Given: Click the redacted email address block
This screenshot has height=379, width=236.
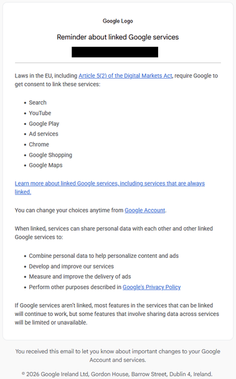Looking at the screenshot, I should tap(115, 52).
